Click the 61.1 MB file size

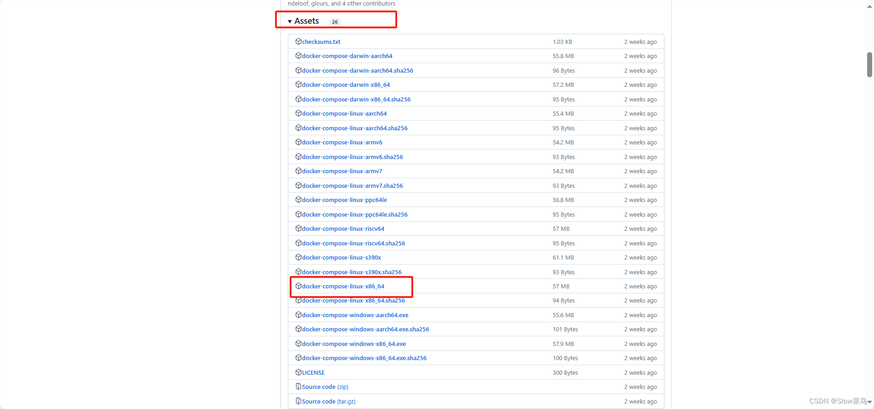[563, 257]
